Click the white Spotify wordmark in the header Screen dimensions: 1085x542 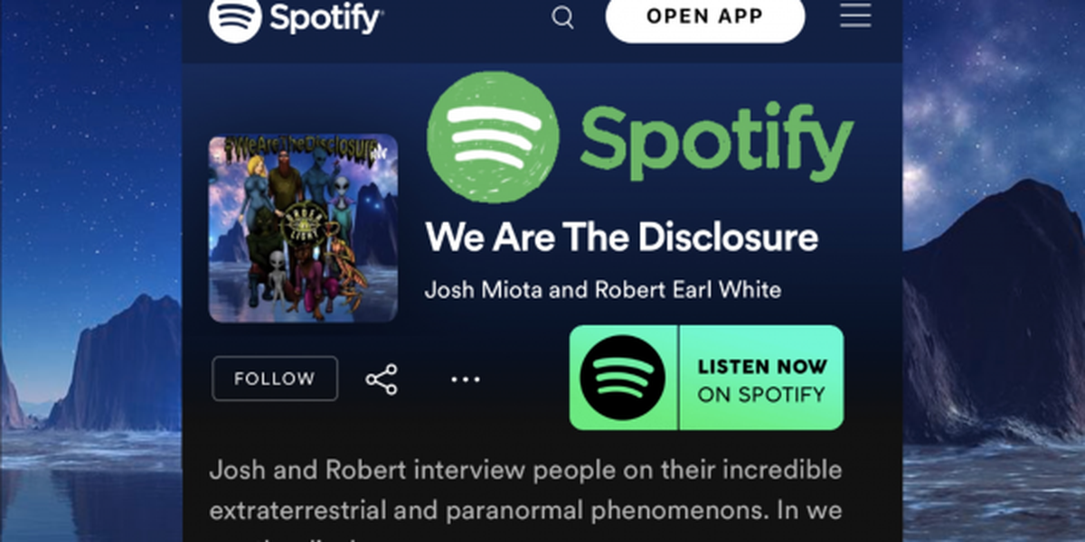tap(325, 18)
